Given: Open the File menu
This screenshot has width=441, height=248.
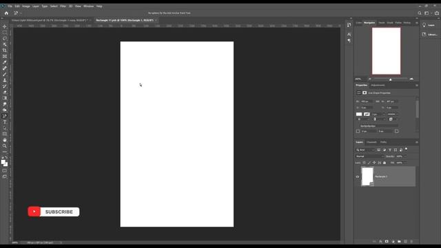Looking at the screenshot, I should pyautogui.click(x=10, y=6).
